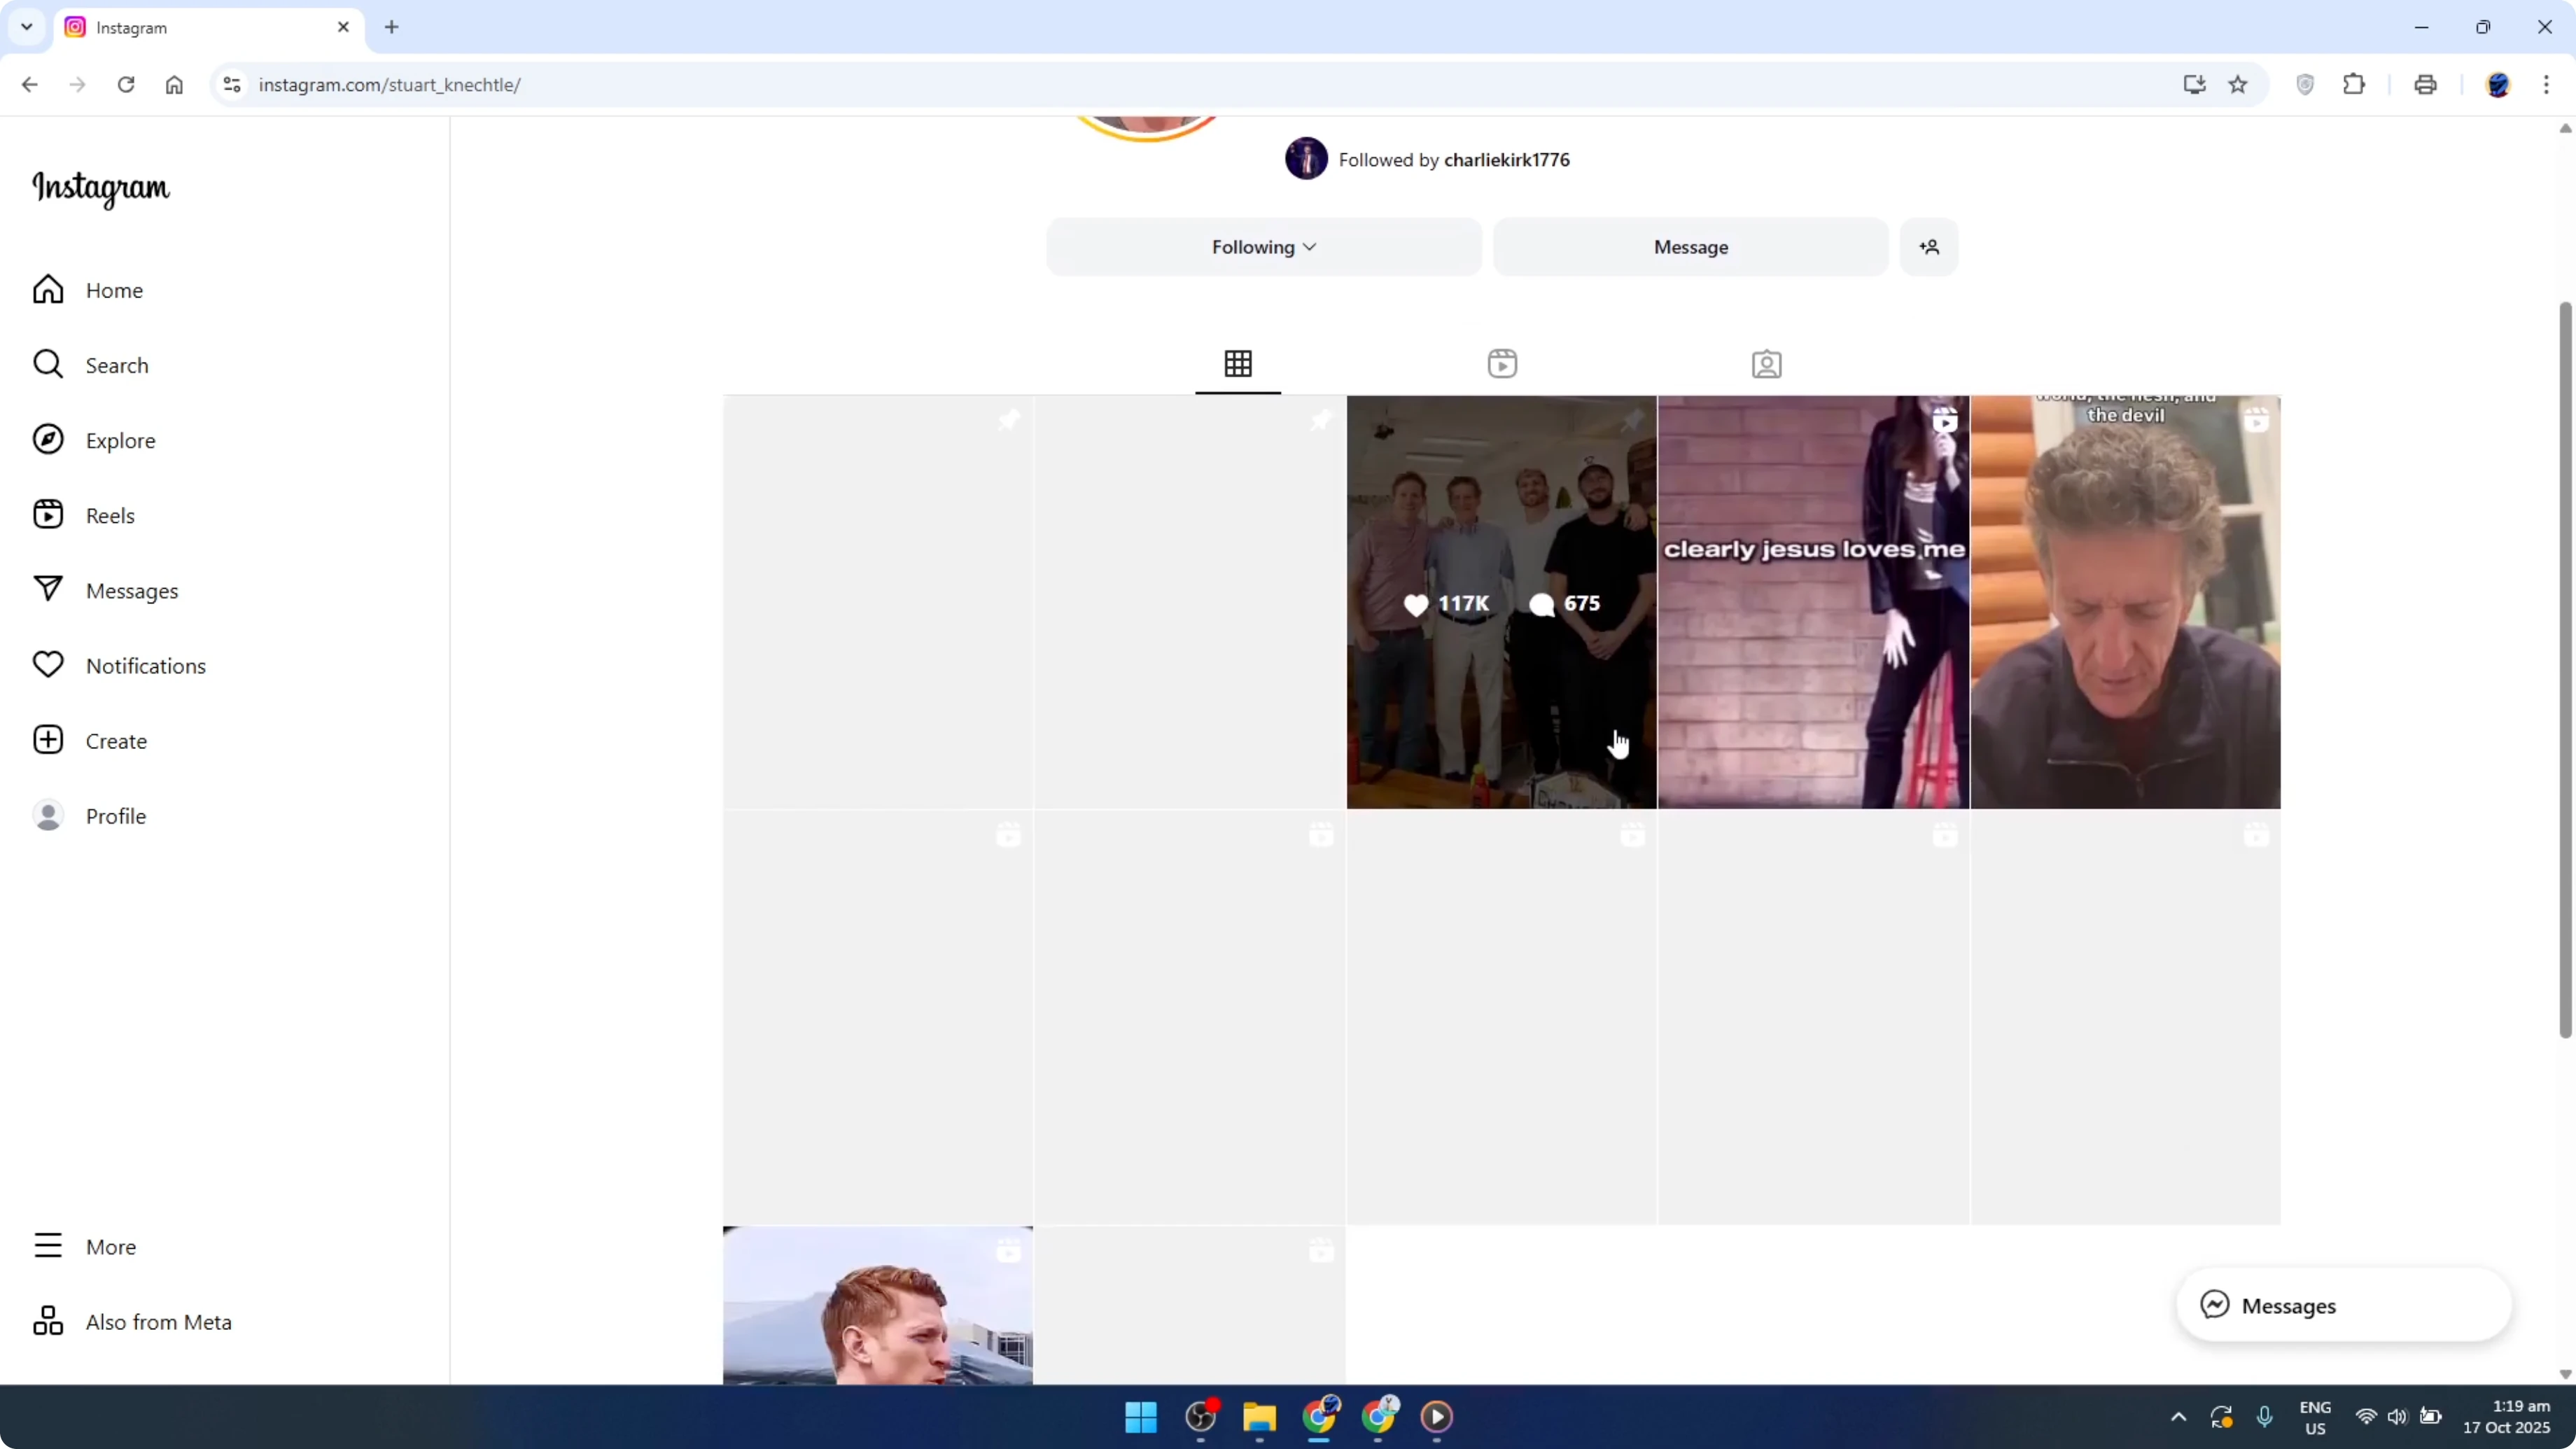View Notifications with the heart icon
Image resolution: width=2576 pixels, height=1449 pixels.
click(47, 665)
